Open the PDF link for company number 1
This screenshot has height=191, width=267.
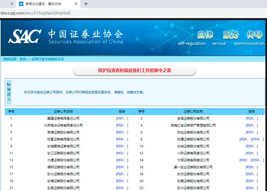(x=122, y=119)
